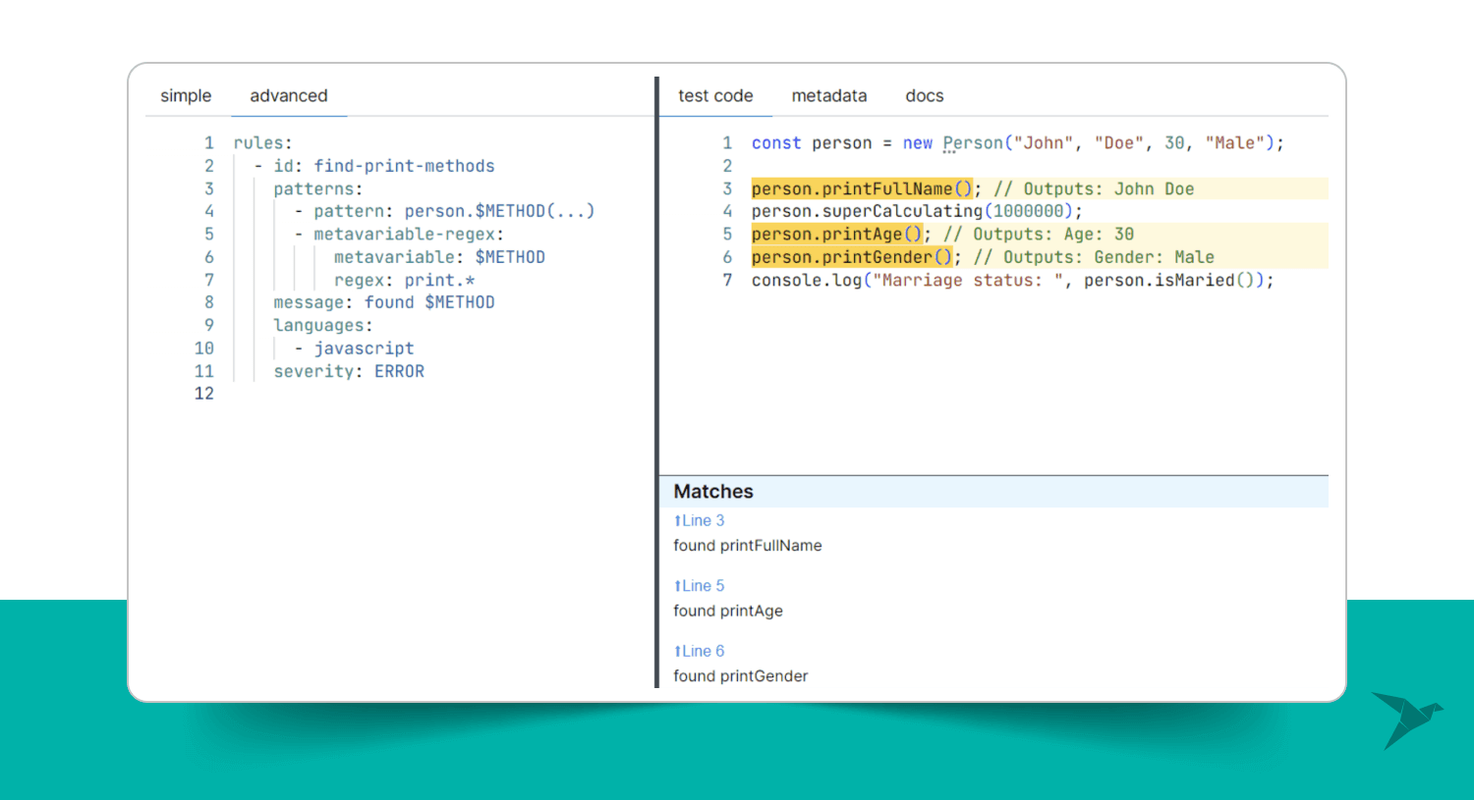Viewport: 1474px width, 800px height.
Task: Select the advanced tab
Action: point(288,95)
